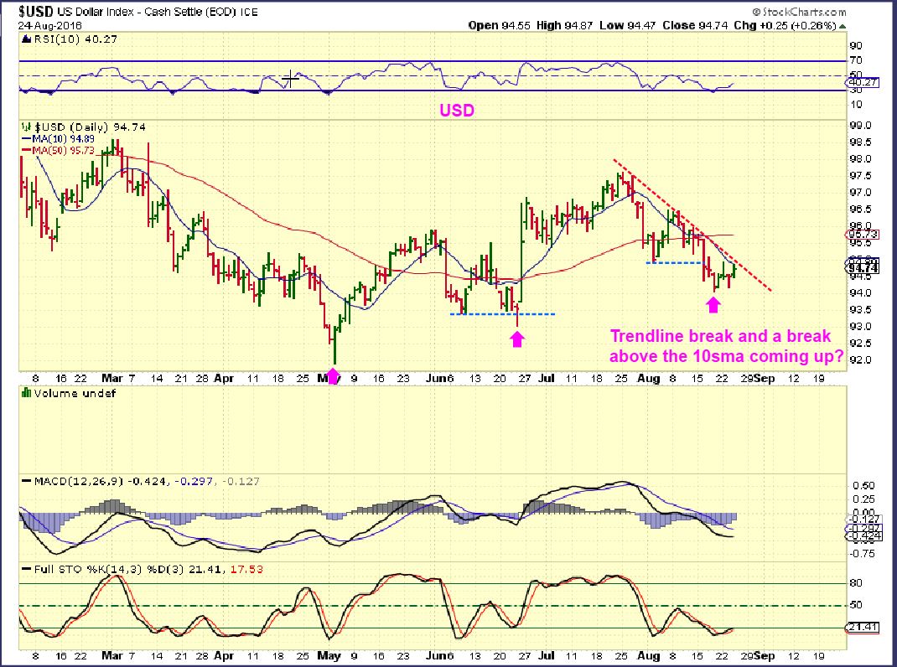Click the 80 level on the stochastic axis
This screenshot has width=897, height=667.
pos(856,583)
